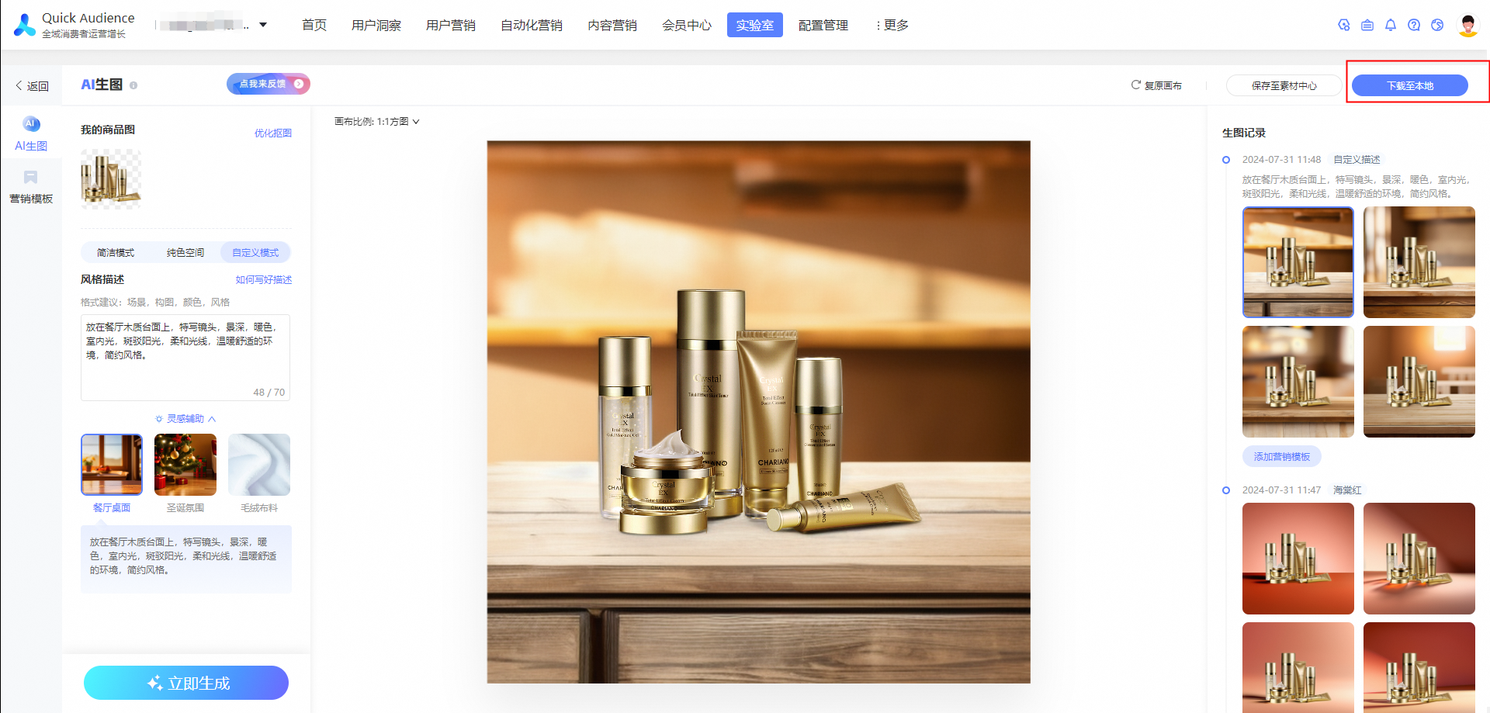Viewport: 1490px width, 713px height.
Task: Click the 自定义描述 record tag
Action: tap(1357, 160)
